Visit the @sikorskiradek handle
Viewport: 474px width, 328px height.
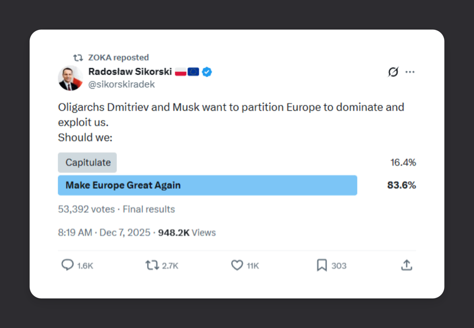tap(122, 84)
